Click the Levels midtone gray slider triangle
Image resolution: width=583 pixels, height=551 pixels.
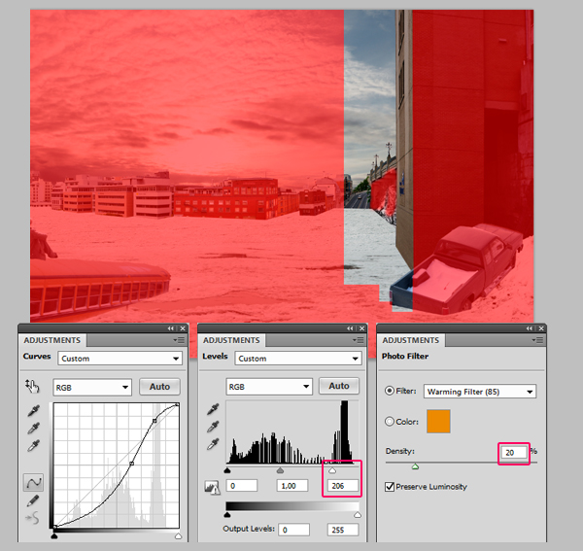[280, 470]
